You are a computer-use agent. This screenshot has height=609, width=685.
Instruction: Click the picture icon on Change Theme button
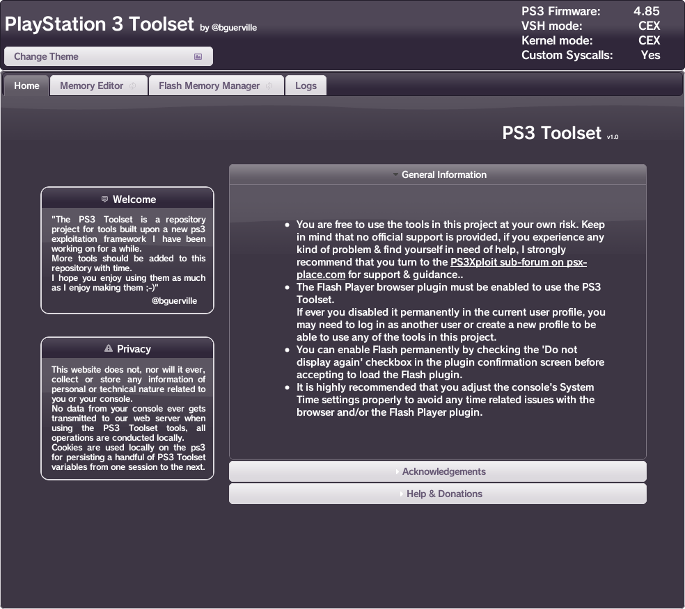pos(198,57)
